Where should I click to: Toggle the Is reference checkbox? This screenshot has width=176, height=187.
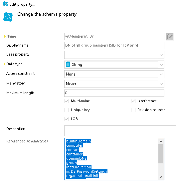pyautogui.click(x=133, y=101)
